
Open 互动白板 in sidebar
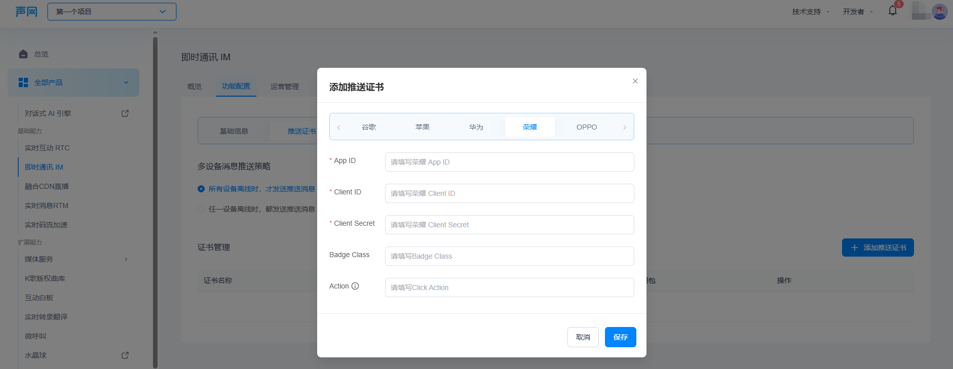click(39, 298)
